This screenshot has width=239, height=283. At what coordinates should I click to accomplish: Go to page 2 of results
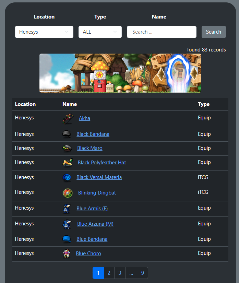(x=109, y=273)
